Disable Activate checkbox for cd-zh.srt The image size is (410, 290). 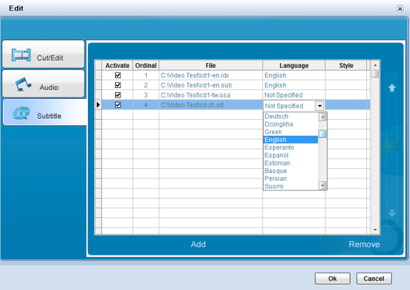118,105
